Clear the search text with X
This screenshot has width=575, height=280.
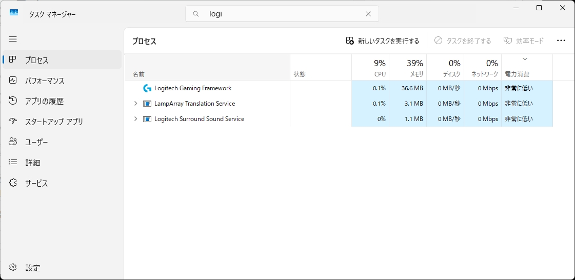tap(368, 14)
